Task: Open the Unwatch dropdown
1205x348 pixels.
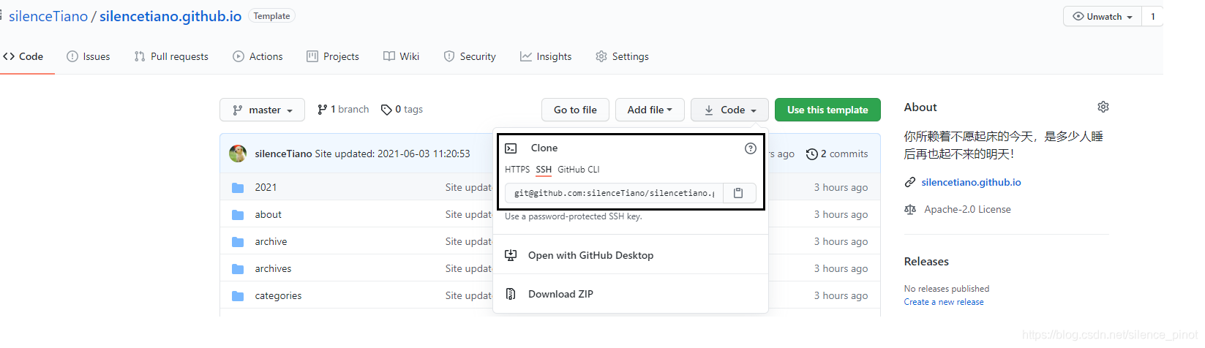Action: point(1103,16)
